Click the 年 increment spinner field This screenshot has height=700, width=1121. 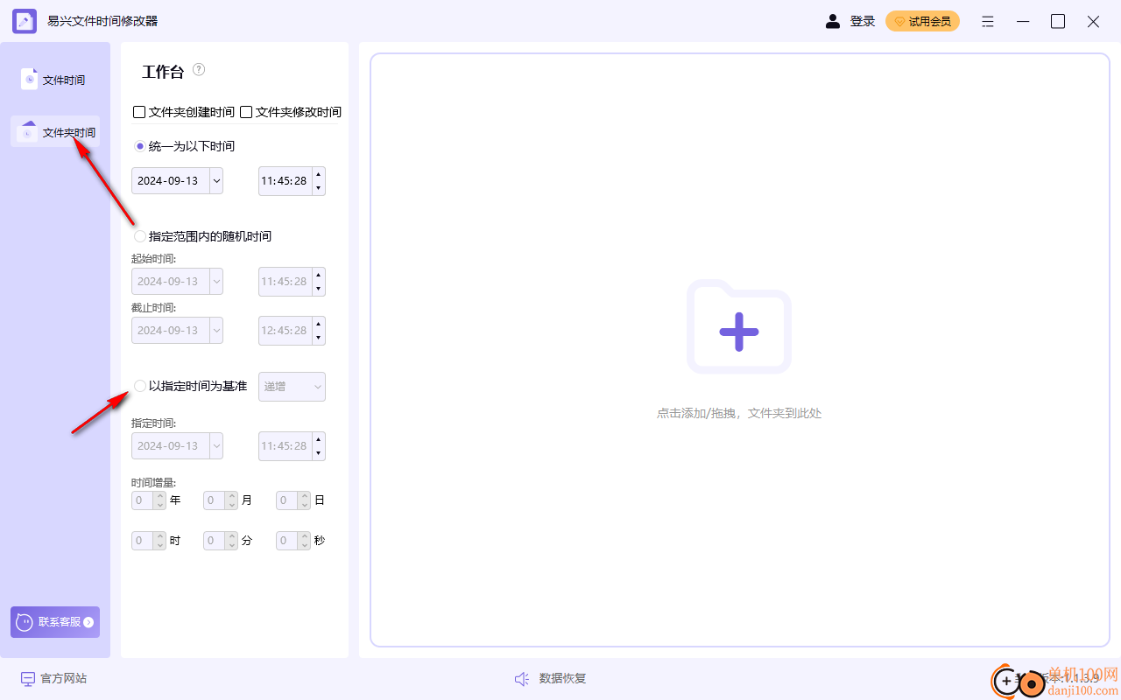pos(149,500)
